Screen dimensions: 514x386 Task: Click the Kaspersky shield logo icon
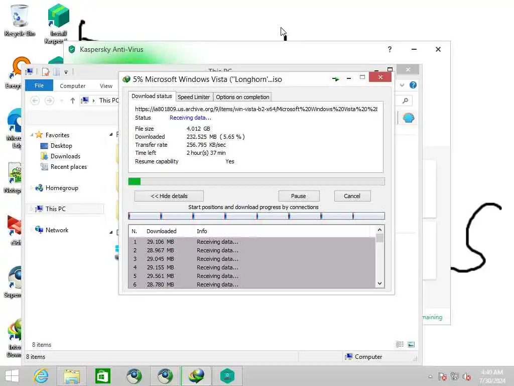72,49
